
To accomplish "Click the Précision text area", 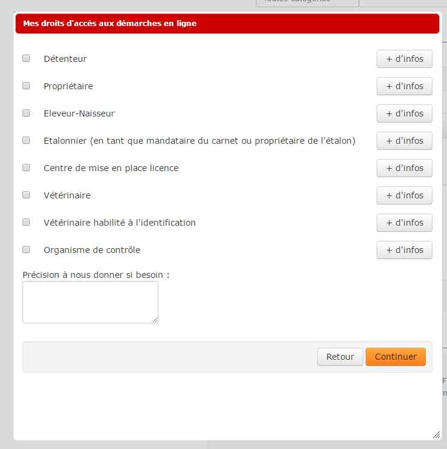I will (x=90, y=302).
